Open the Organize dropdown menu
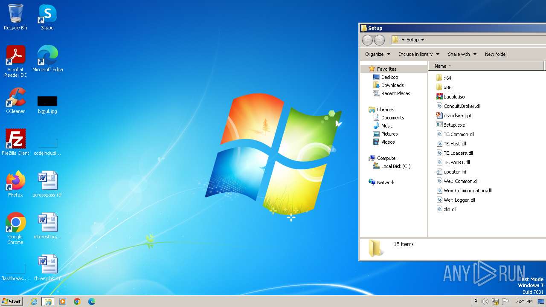The height and width of the screenshot is (307, 546). click(x=378, y=54)
